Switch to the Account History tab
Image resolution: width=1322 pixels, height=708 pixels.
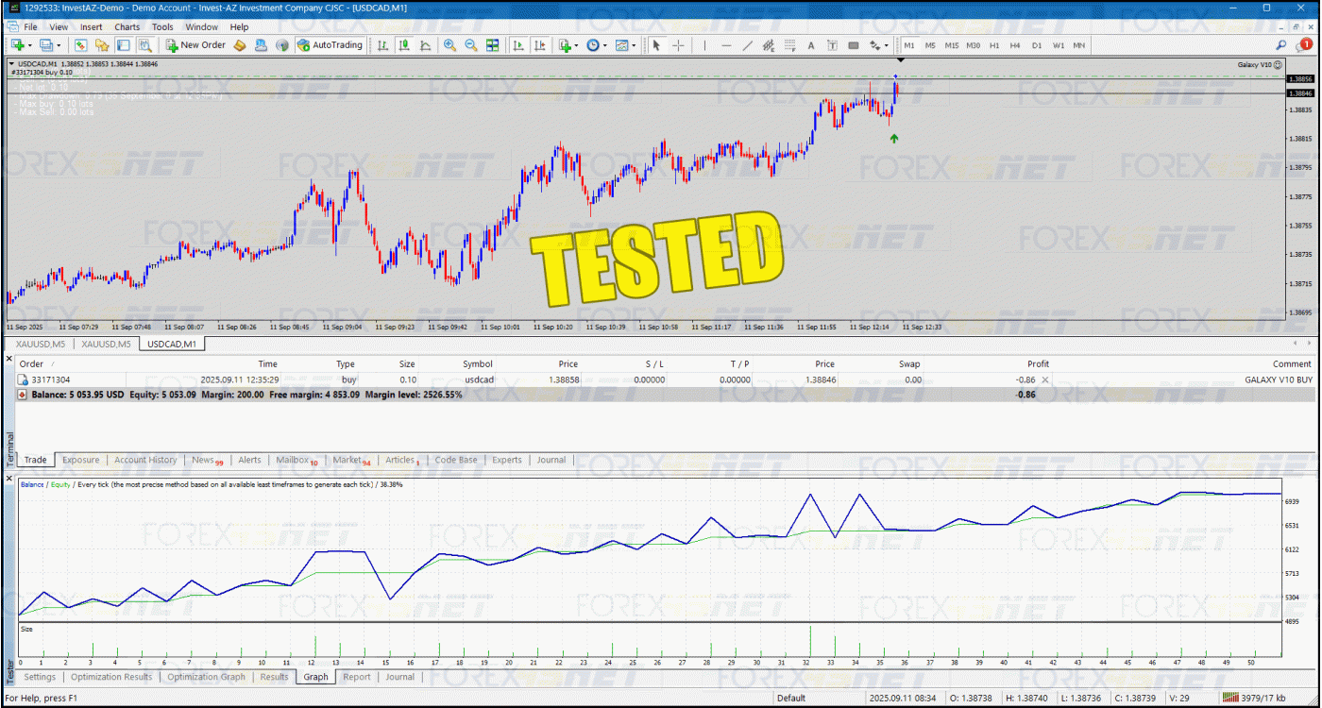click(x=145, y=460)
